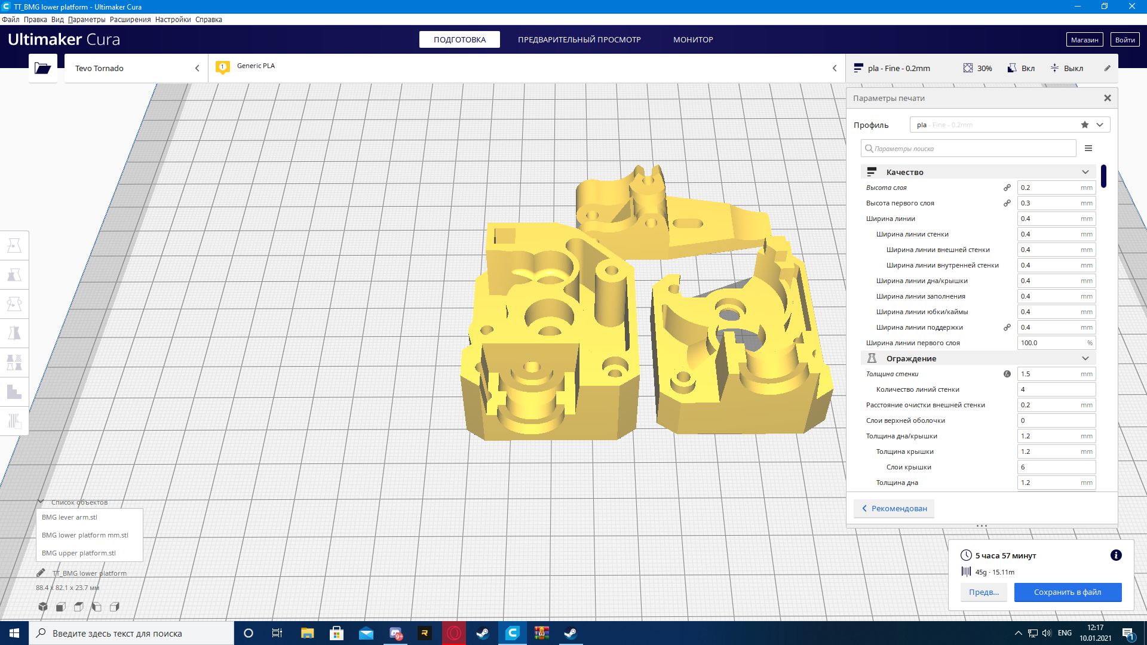Collapse the Ограждение settings section

pos(1085,358)
